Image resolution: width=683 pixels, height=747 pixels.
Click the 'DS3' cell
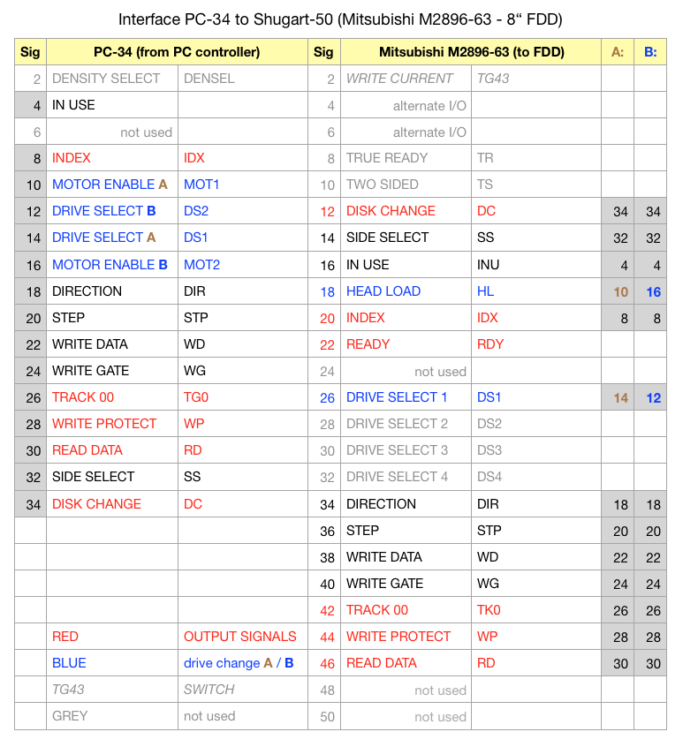535,450
